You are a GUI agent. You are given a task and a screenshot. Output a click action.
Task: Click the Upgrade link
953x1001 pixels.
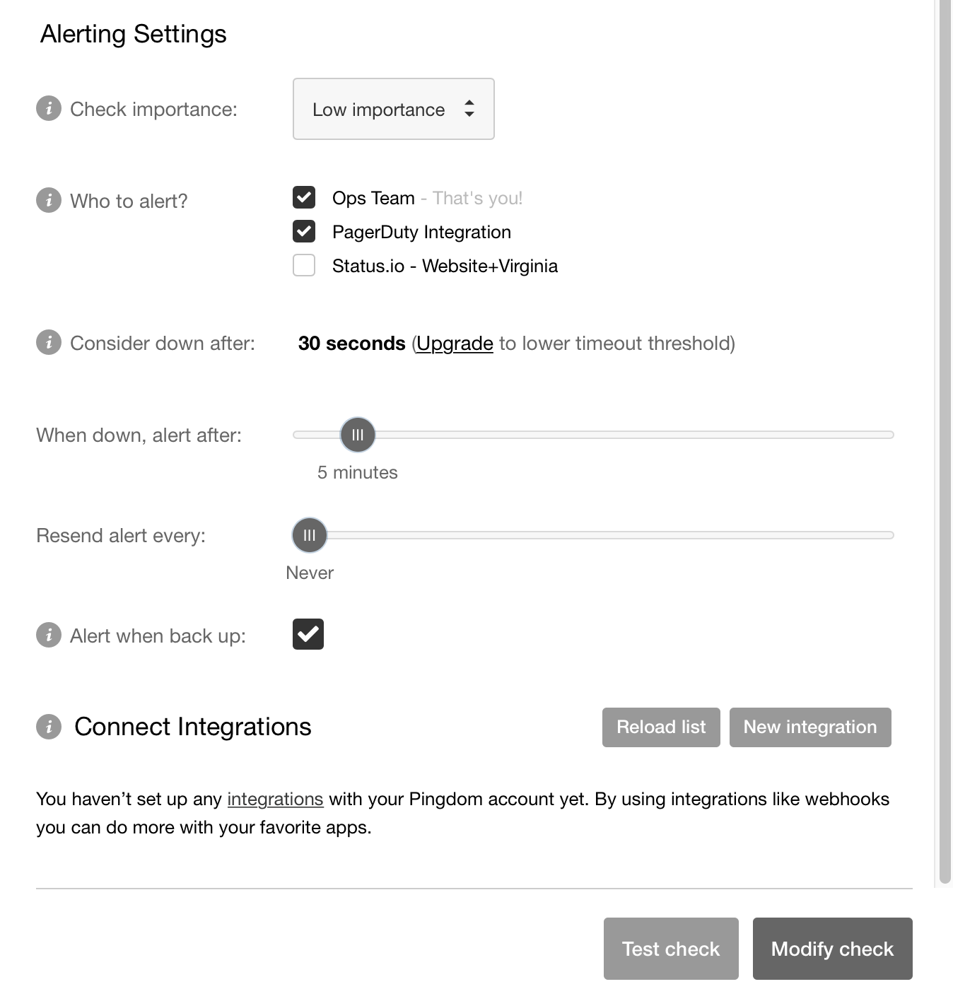point(455,344)
